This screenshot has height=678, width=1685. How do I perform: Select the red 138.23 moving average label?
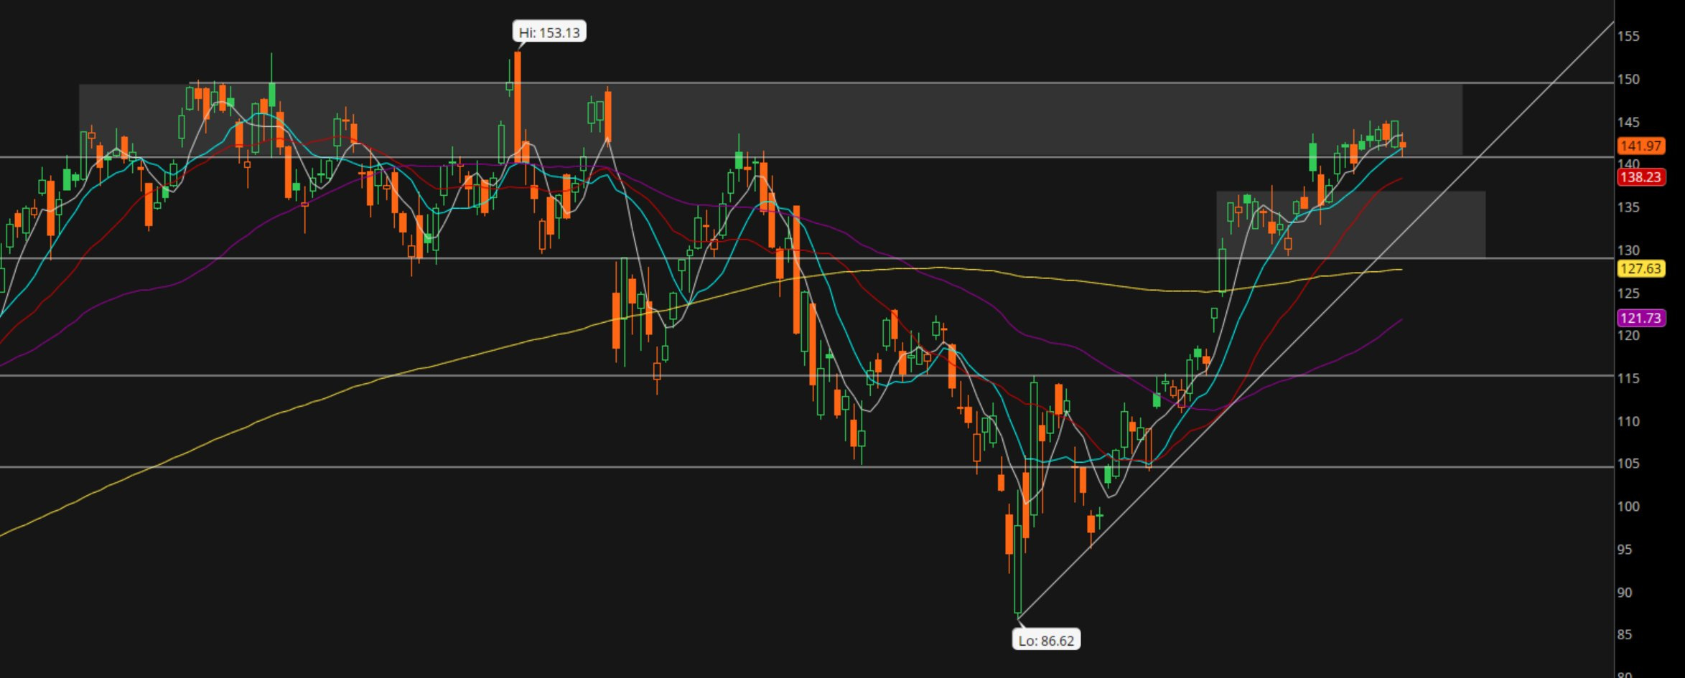pyautogui.click(x=1641, y=177)
